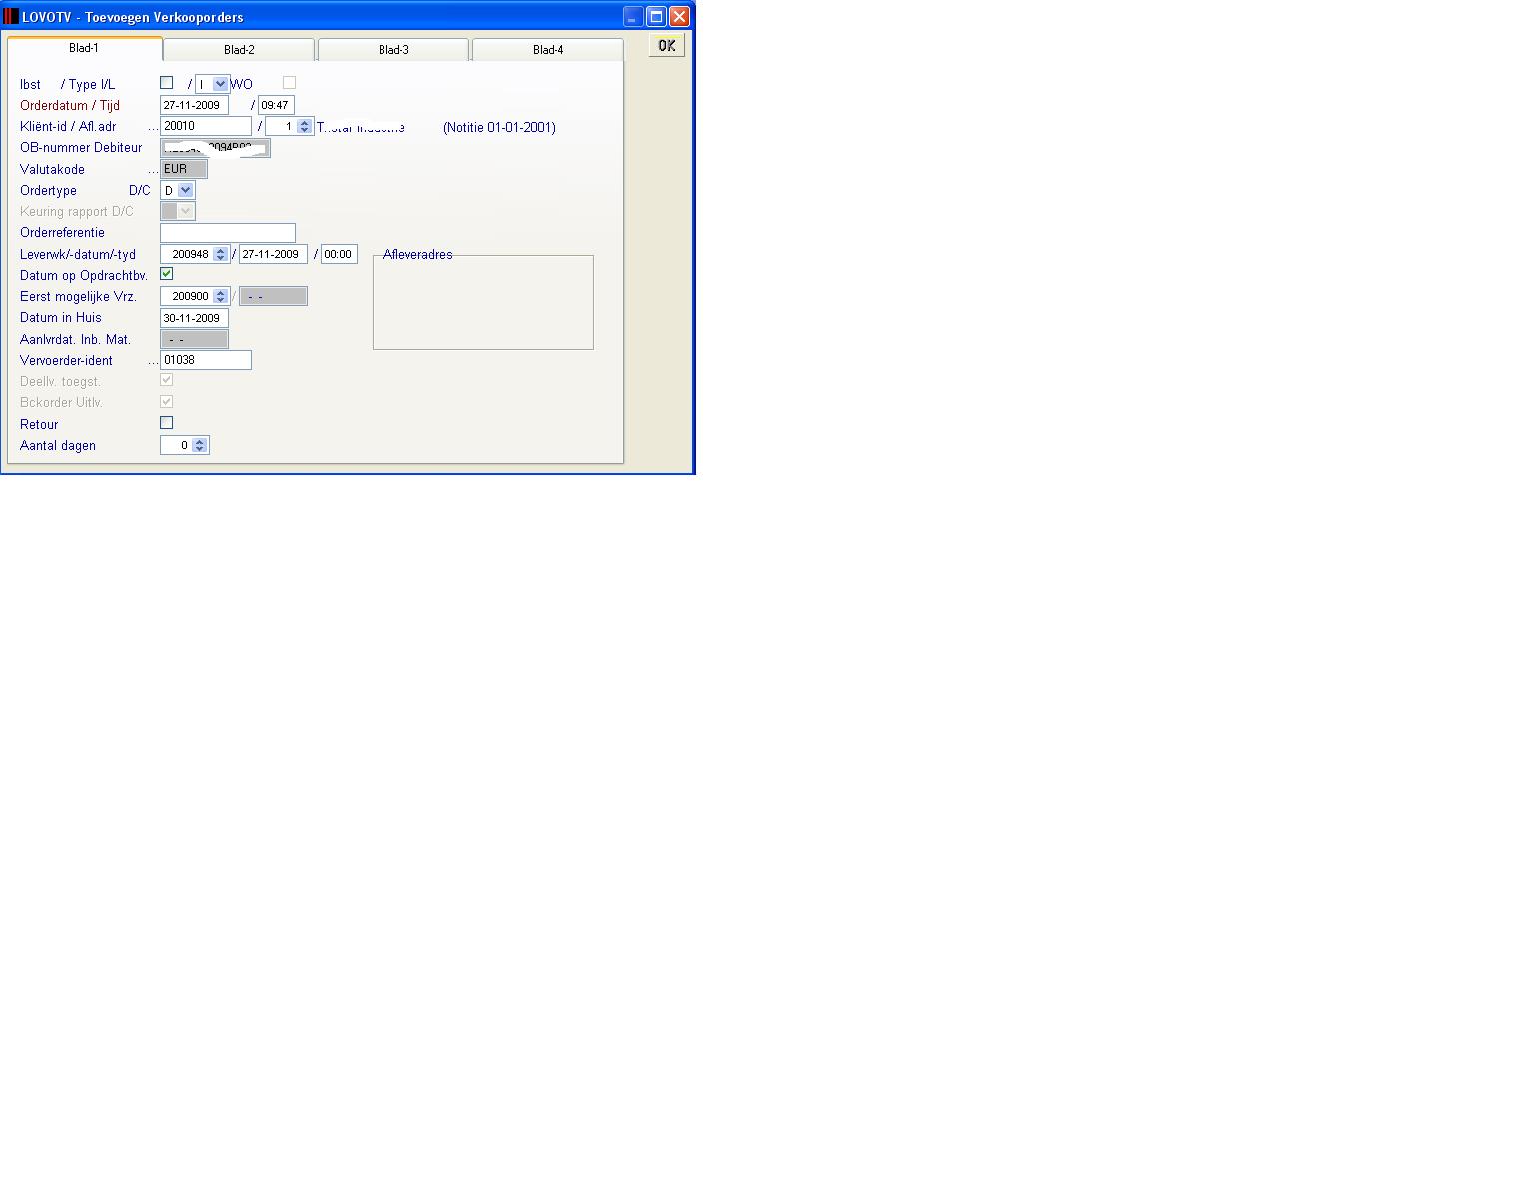Click the Afleveradres box
The width and height of the screenshot is (1534, 1193).
click(483, 302)
